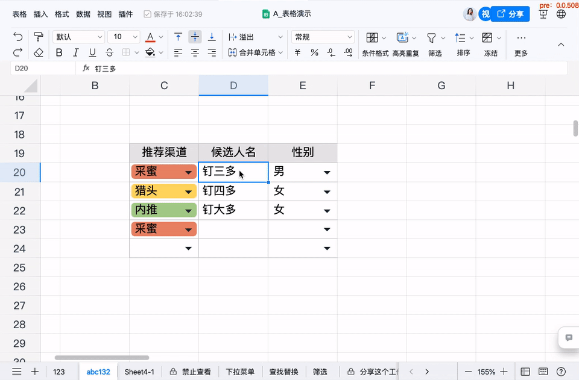Click the Undo arrow icon
579x380 pixels.
(x=17, y=37)
